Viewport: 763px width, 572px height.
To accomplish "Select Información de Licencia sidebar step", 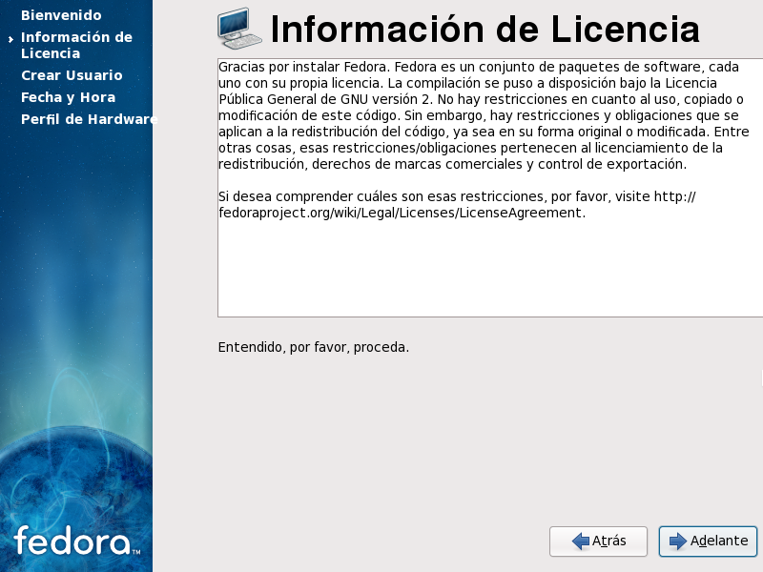I will (x=76, y=45).
